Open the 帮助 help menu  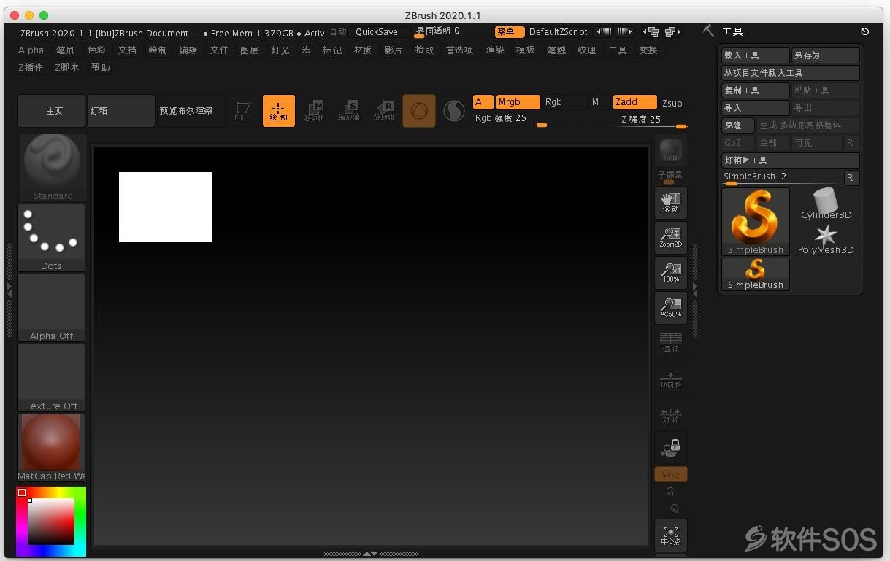click(101, 67)
